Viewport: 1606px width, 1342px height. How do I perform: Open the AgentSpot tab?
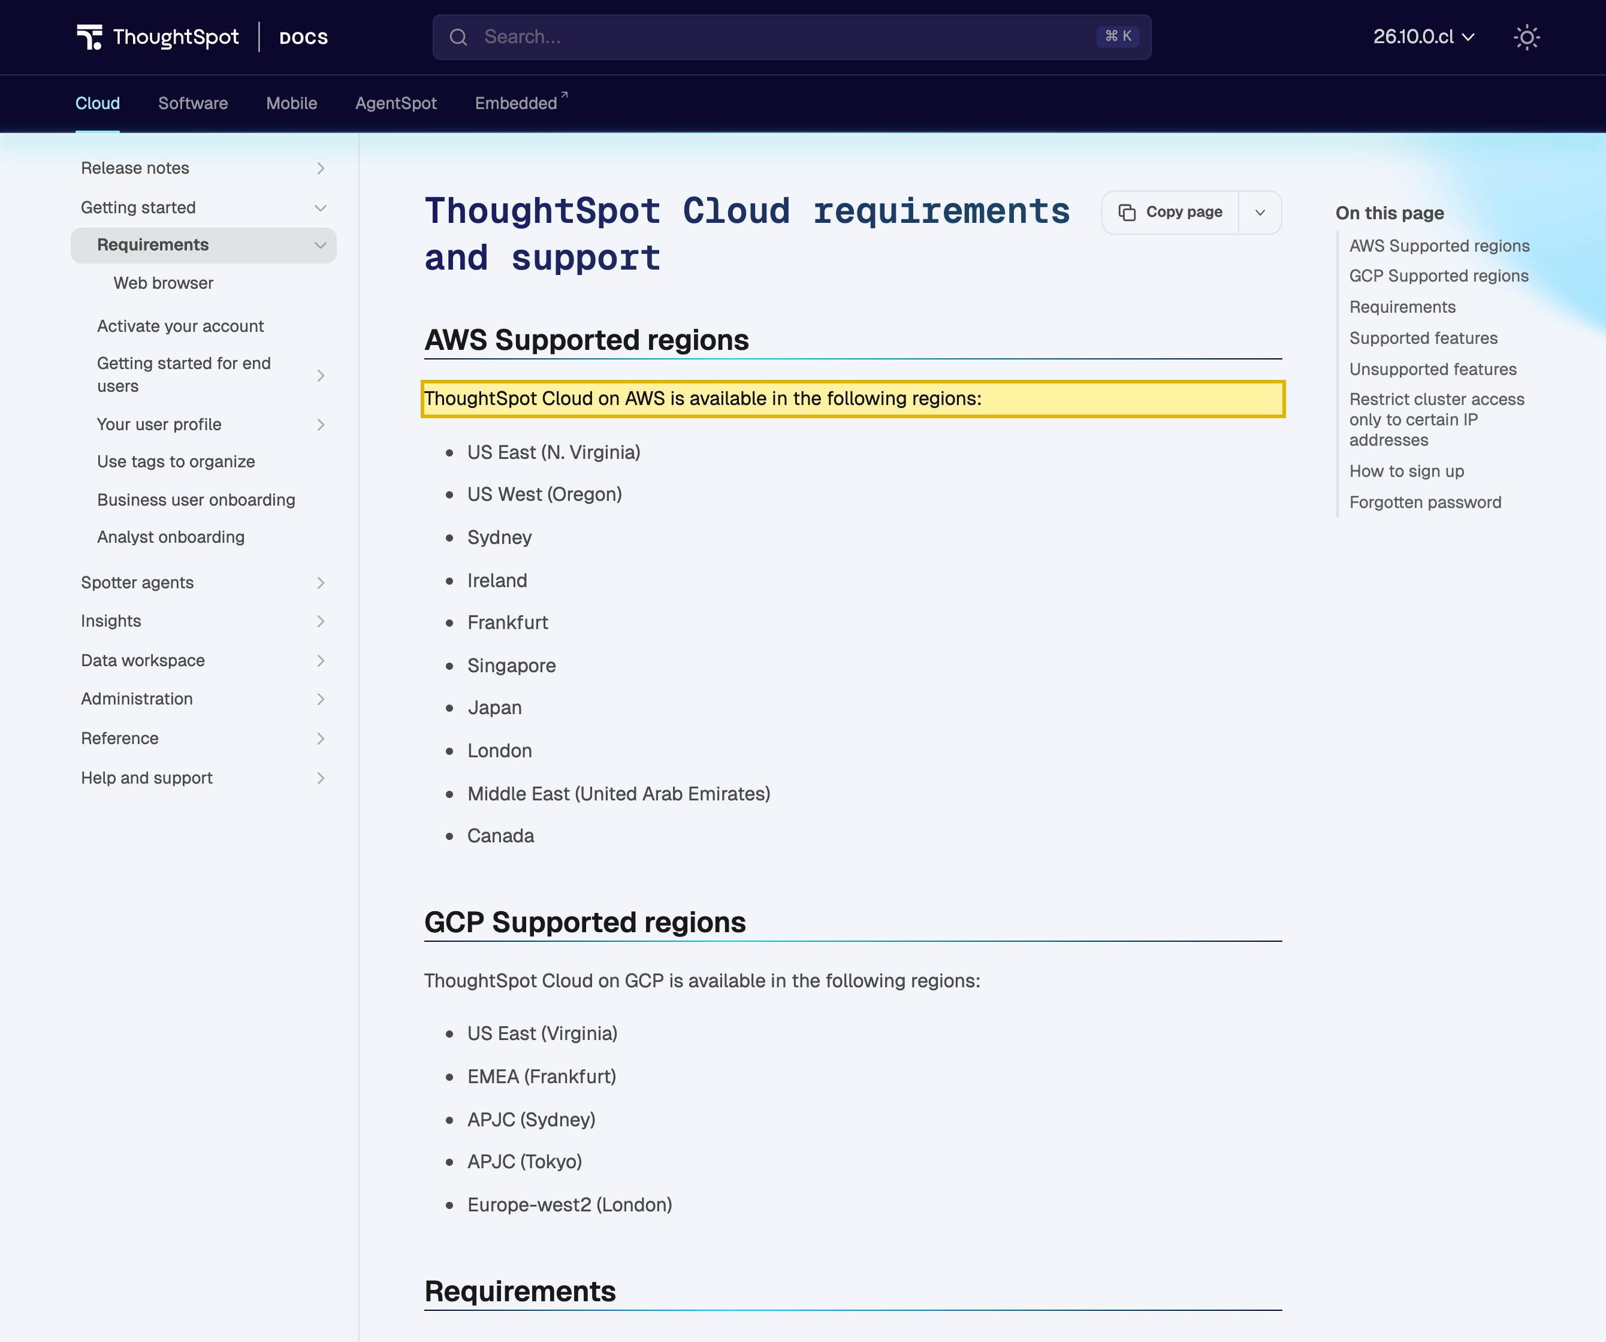pyautogui.click(x=396, y=103)
